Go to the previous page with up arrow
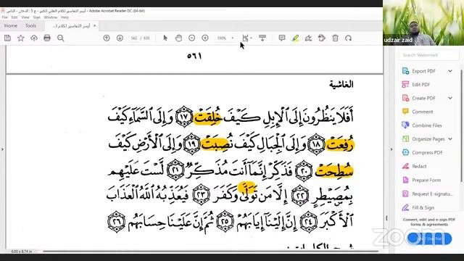464x261 pixels. (x=107, y=38)
